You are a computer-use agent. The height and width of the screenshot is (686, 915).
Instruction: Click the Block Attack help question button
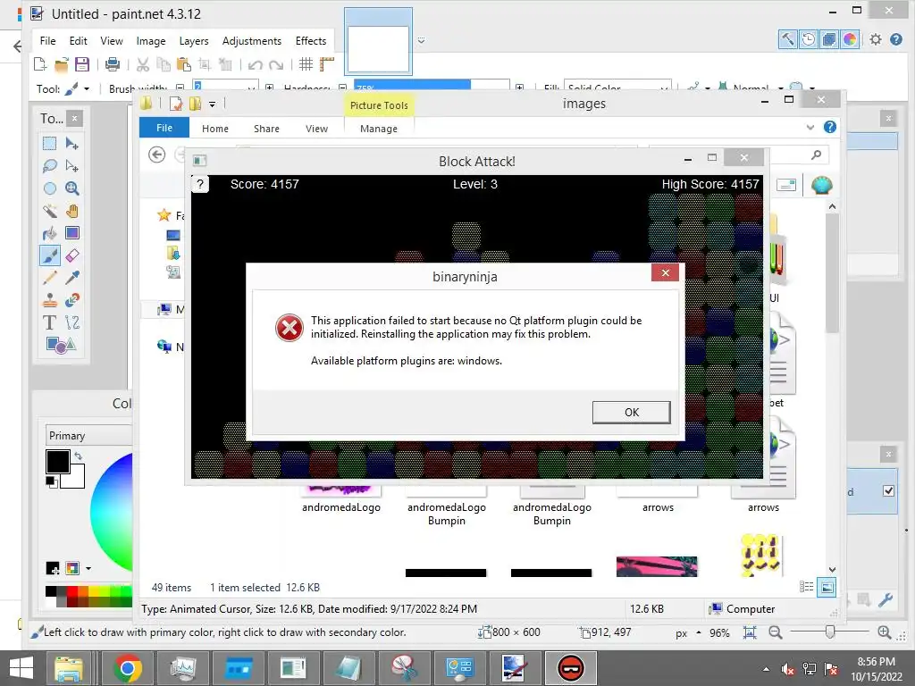[x=200, y=184]
